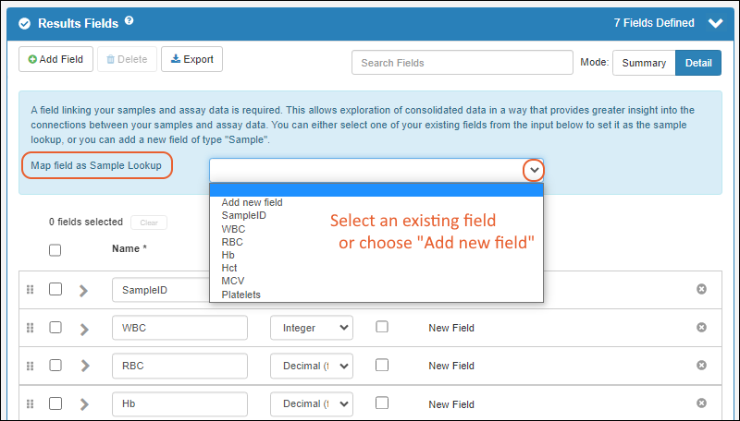Check the SampleID row selection checkbox
This screenshot has width=740, height=421.
[55, 289]
